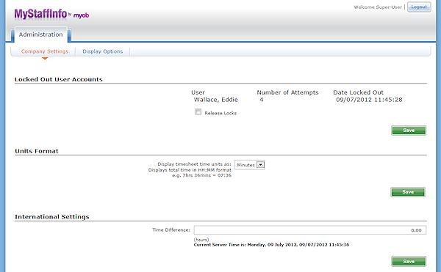441x272 pixels.
Task: Click the myob brand logo
Action: [x=81, y=15]
